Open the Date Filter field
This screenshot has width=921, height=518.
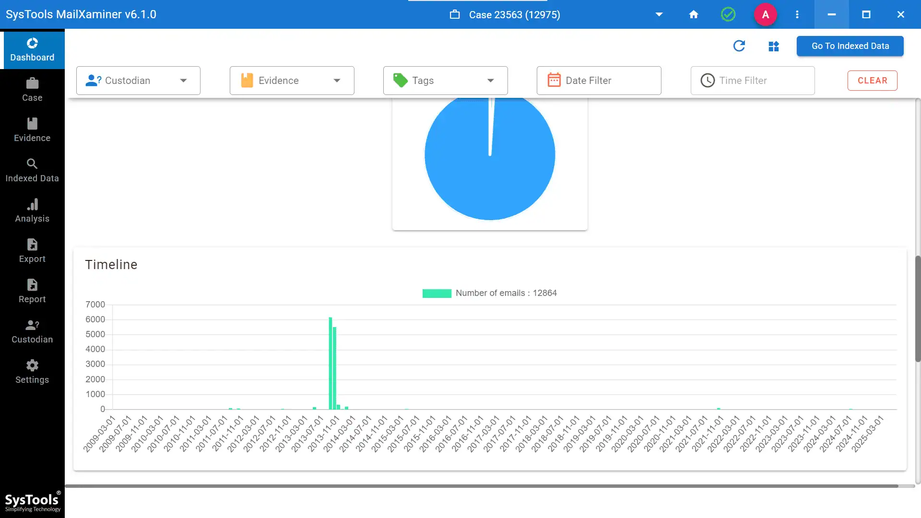(x=599, y=81)
